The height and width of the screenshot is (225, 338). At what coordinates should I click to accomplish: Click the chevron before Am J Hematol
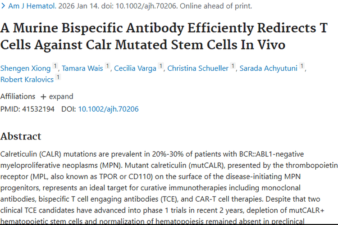point(3,6)
